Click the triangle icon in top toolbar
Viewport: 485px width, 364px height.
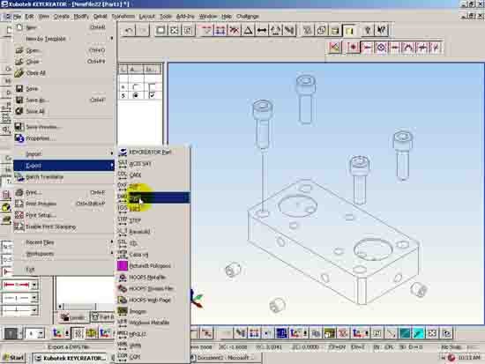(x=248, y=30)
